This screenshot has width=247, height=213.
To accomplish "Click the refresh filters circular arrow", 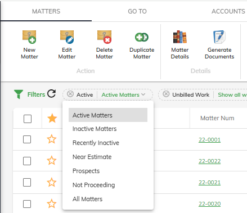I will pyautogui.click(x=51, y=94).
